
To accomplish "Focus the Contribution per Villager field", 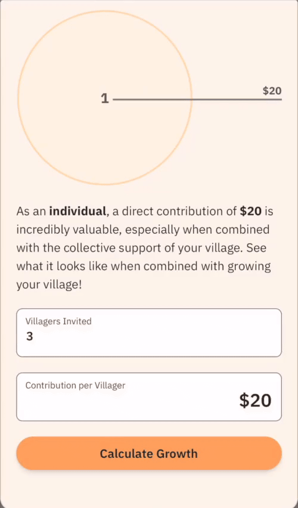I will 149,397.
